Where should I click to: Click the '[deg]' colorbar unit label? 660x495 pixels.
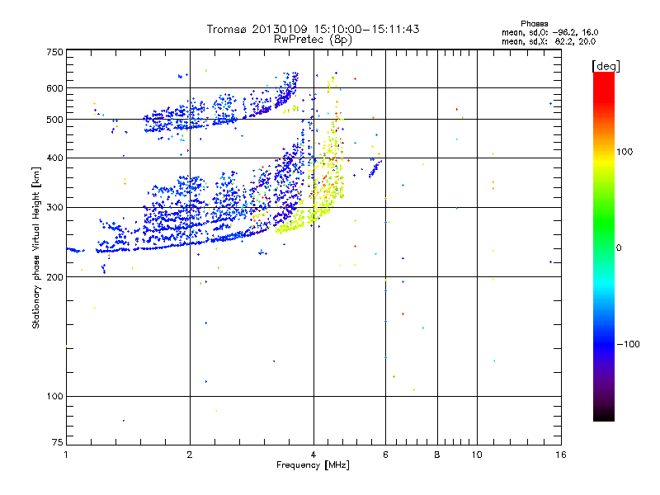pos(606,67)
